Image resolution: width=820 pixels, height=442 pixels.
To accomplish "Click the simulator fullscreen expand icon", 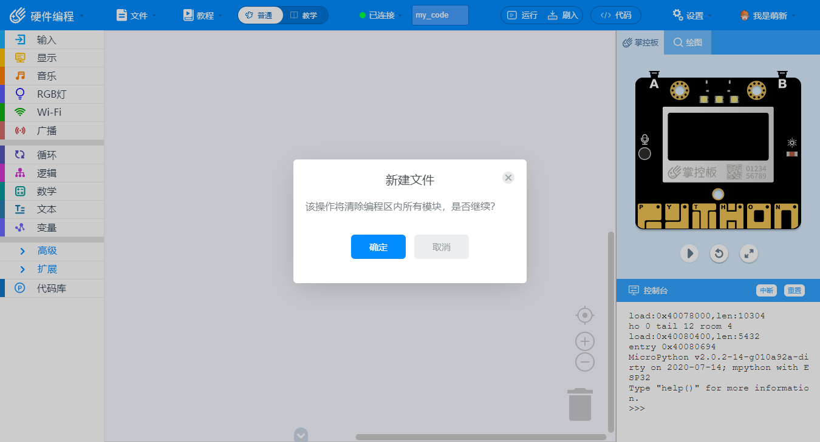I will click(750, 253).
